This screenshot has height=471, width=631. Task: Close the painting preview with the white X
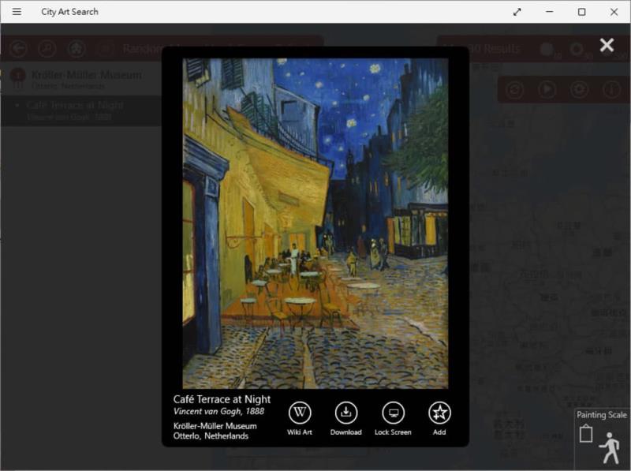point(607,45)
